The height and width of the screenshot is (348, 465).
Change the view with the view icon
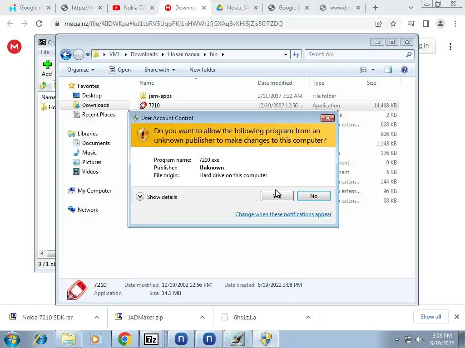pyautogui.click(x=363, y=70)
